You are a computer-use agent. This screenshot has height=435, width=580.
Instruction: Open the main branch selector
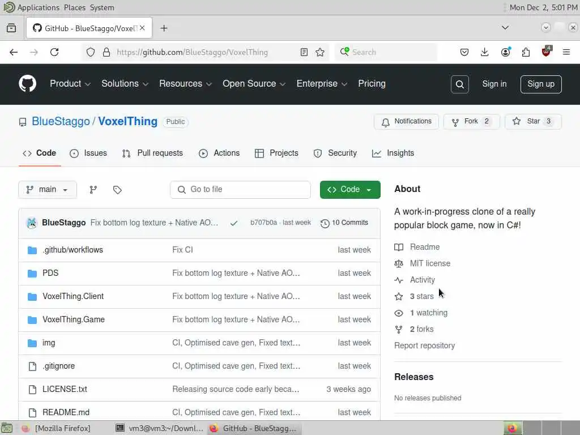[x=48, y=190]
